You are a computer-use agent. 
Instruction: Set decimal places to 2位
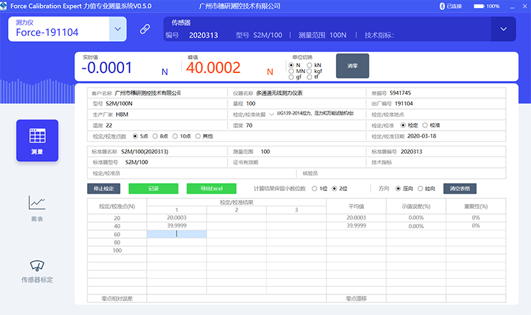(x=335, y=188)
